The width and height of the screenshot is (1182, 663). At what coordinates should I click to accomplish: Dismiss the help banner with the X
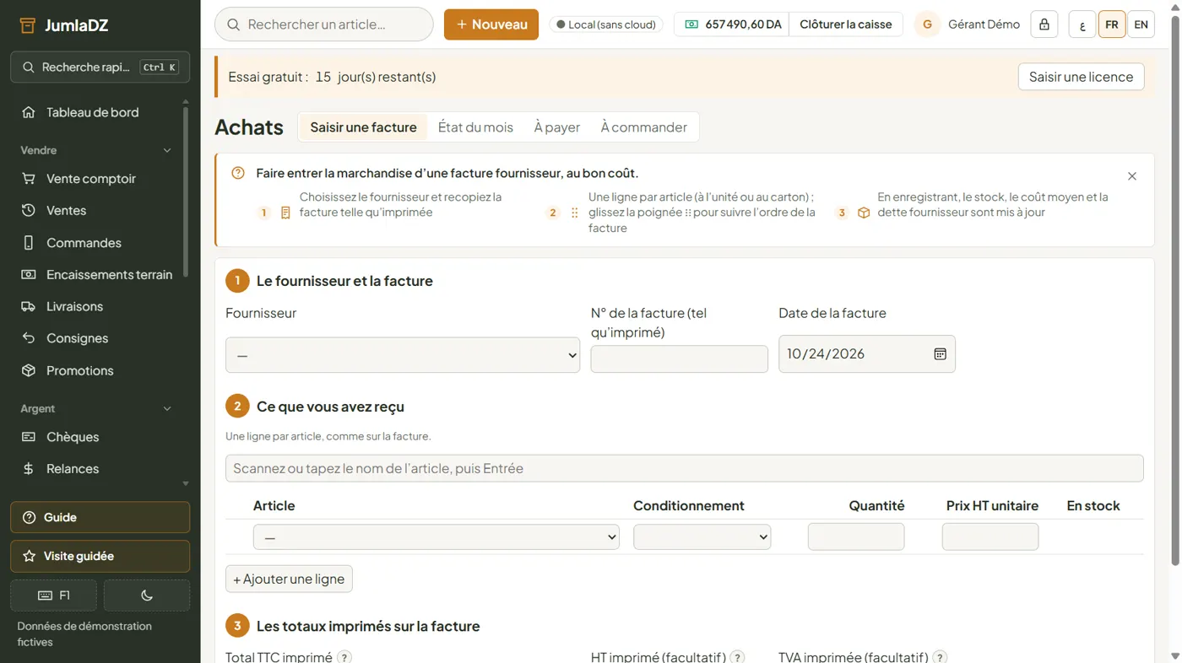coord(1132,176)
